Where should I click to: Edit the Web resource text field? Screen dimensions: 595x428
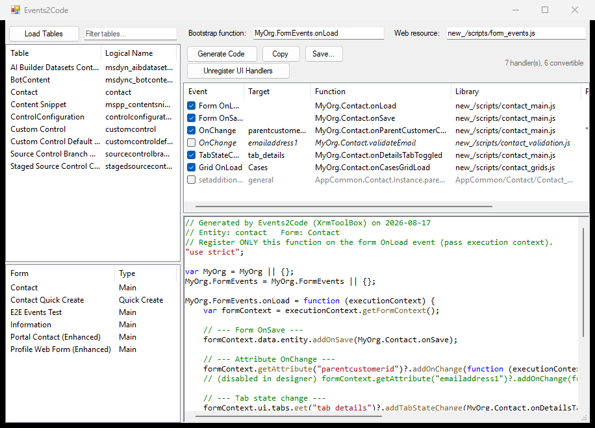(516, 33)
